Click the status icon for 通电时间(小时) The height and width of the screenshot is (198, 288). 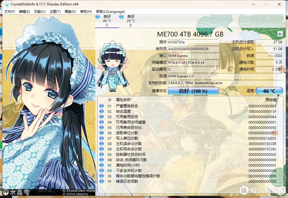pos(101,165)
